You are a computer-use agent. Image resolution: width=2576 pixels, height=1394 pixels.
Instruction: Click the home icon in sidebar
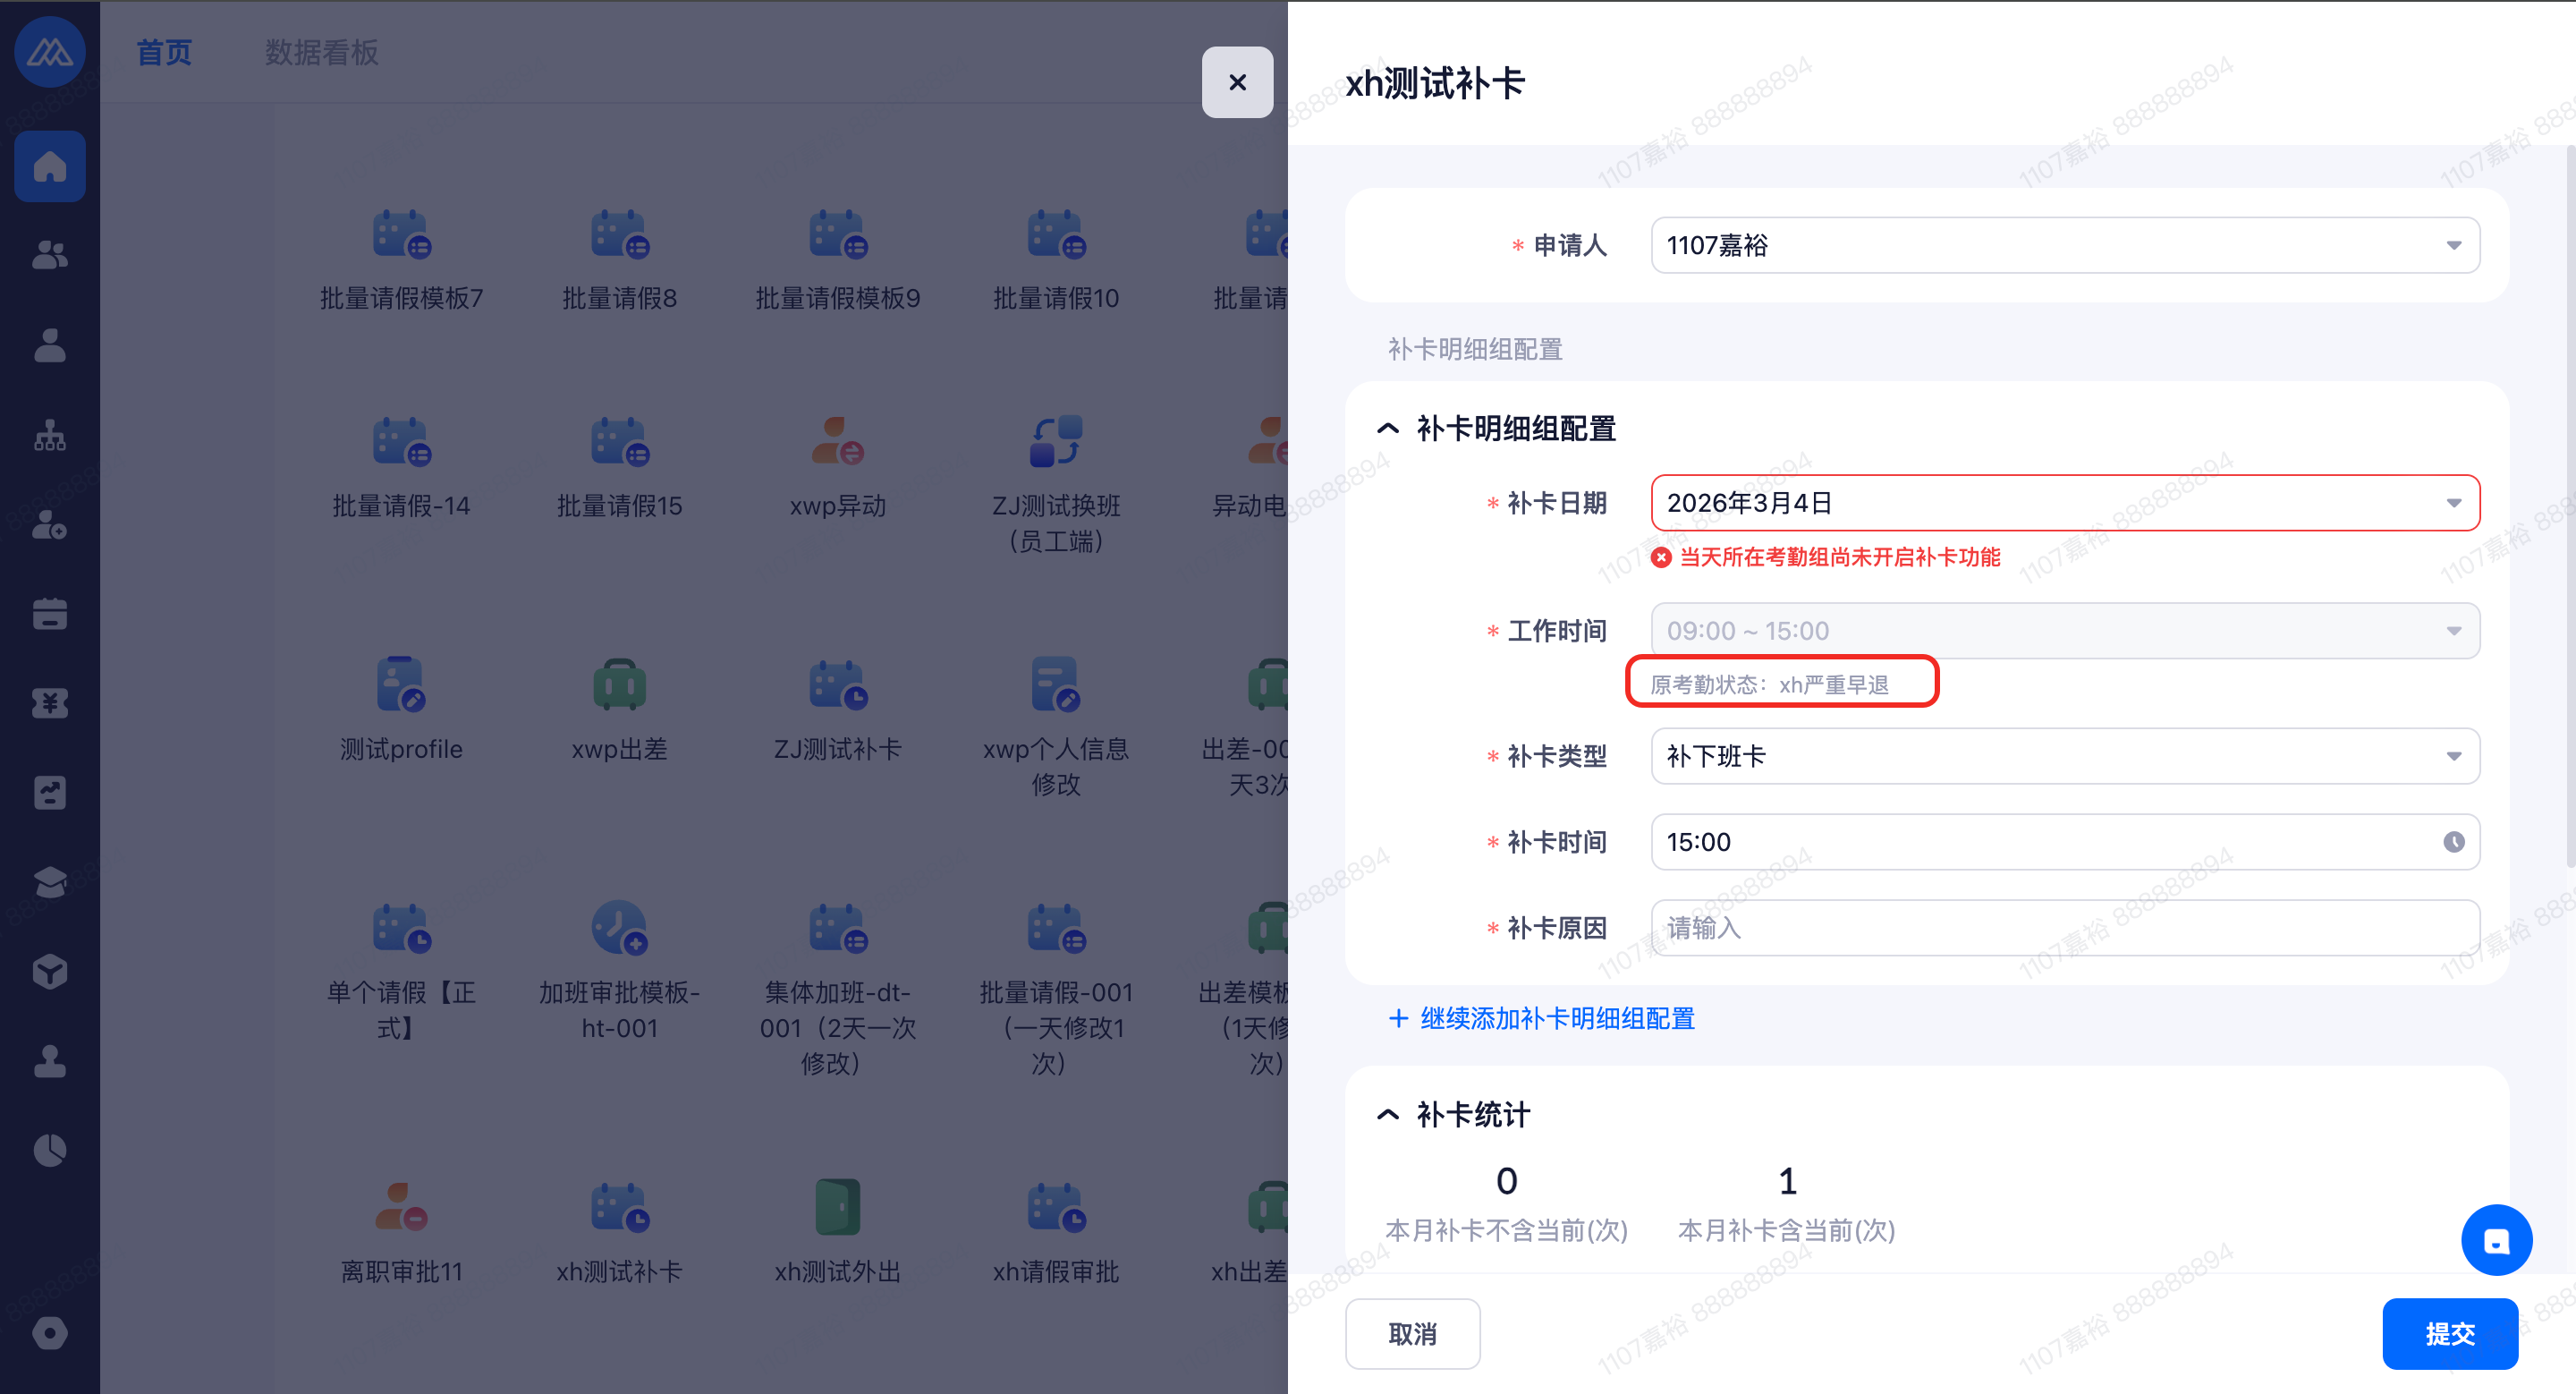pyautogui.click(x=49, y=166)
